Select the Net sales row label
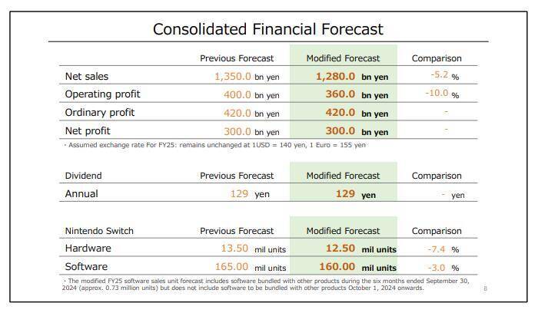 click(x=86, y=77)
